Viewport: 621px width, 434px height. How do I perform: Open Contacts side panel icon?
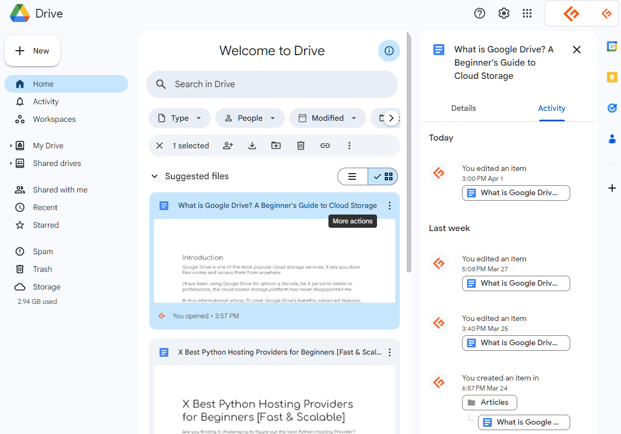point(612,138)
